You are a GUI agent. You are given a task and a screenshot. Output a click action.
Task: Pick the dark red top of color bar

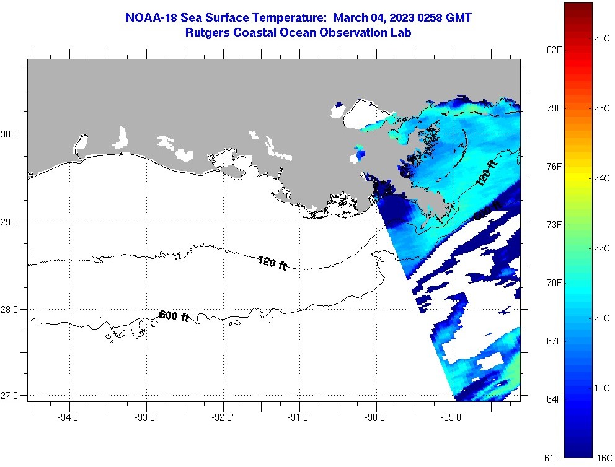click(x=578, y=10)
